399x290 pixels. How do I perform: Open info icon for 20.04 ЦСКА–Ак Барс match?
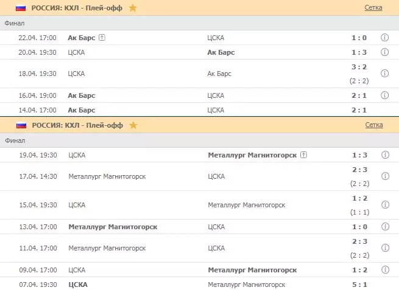point(384,52)
